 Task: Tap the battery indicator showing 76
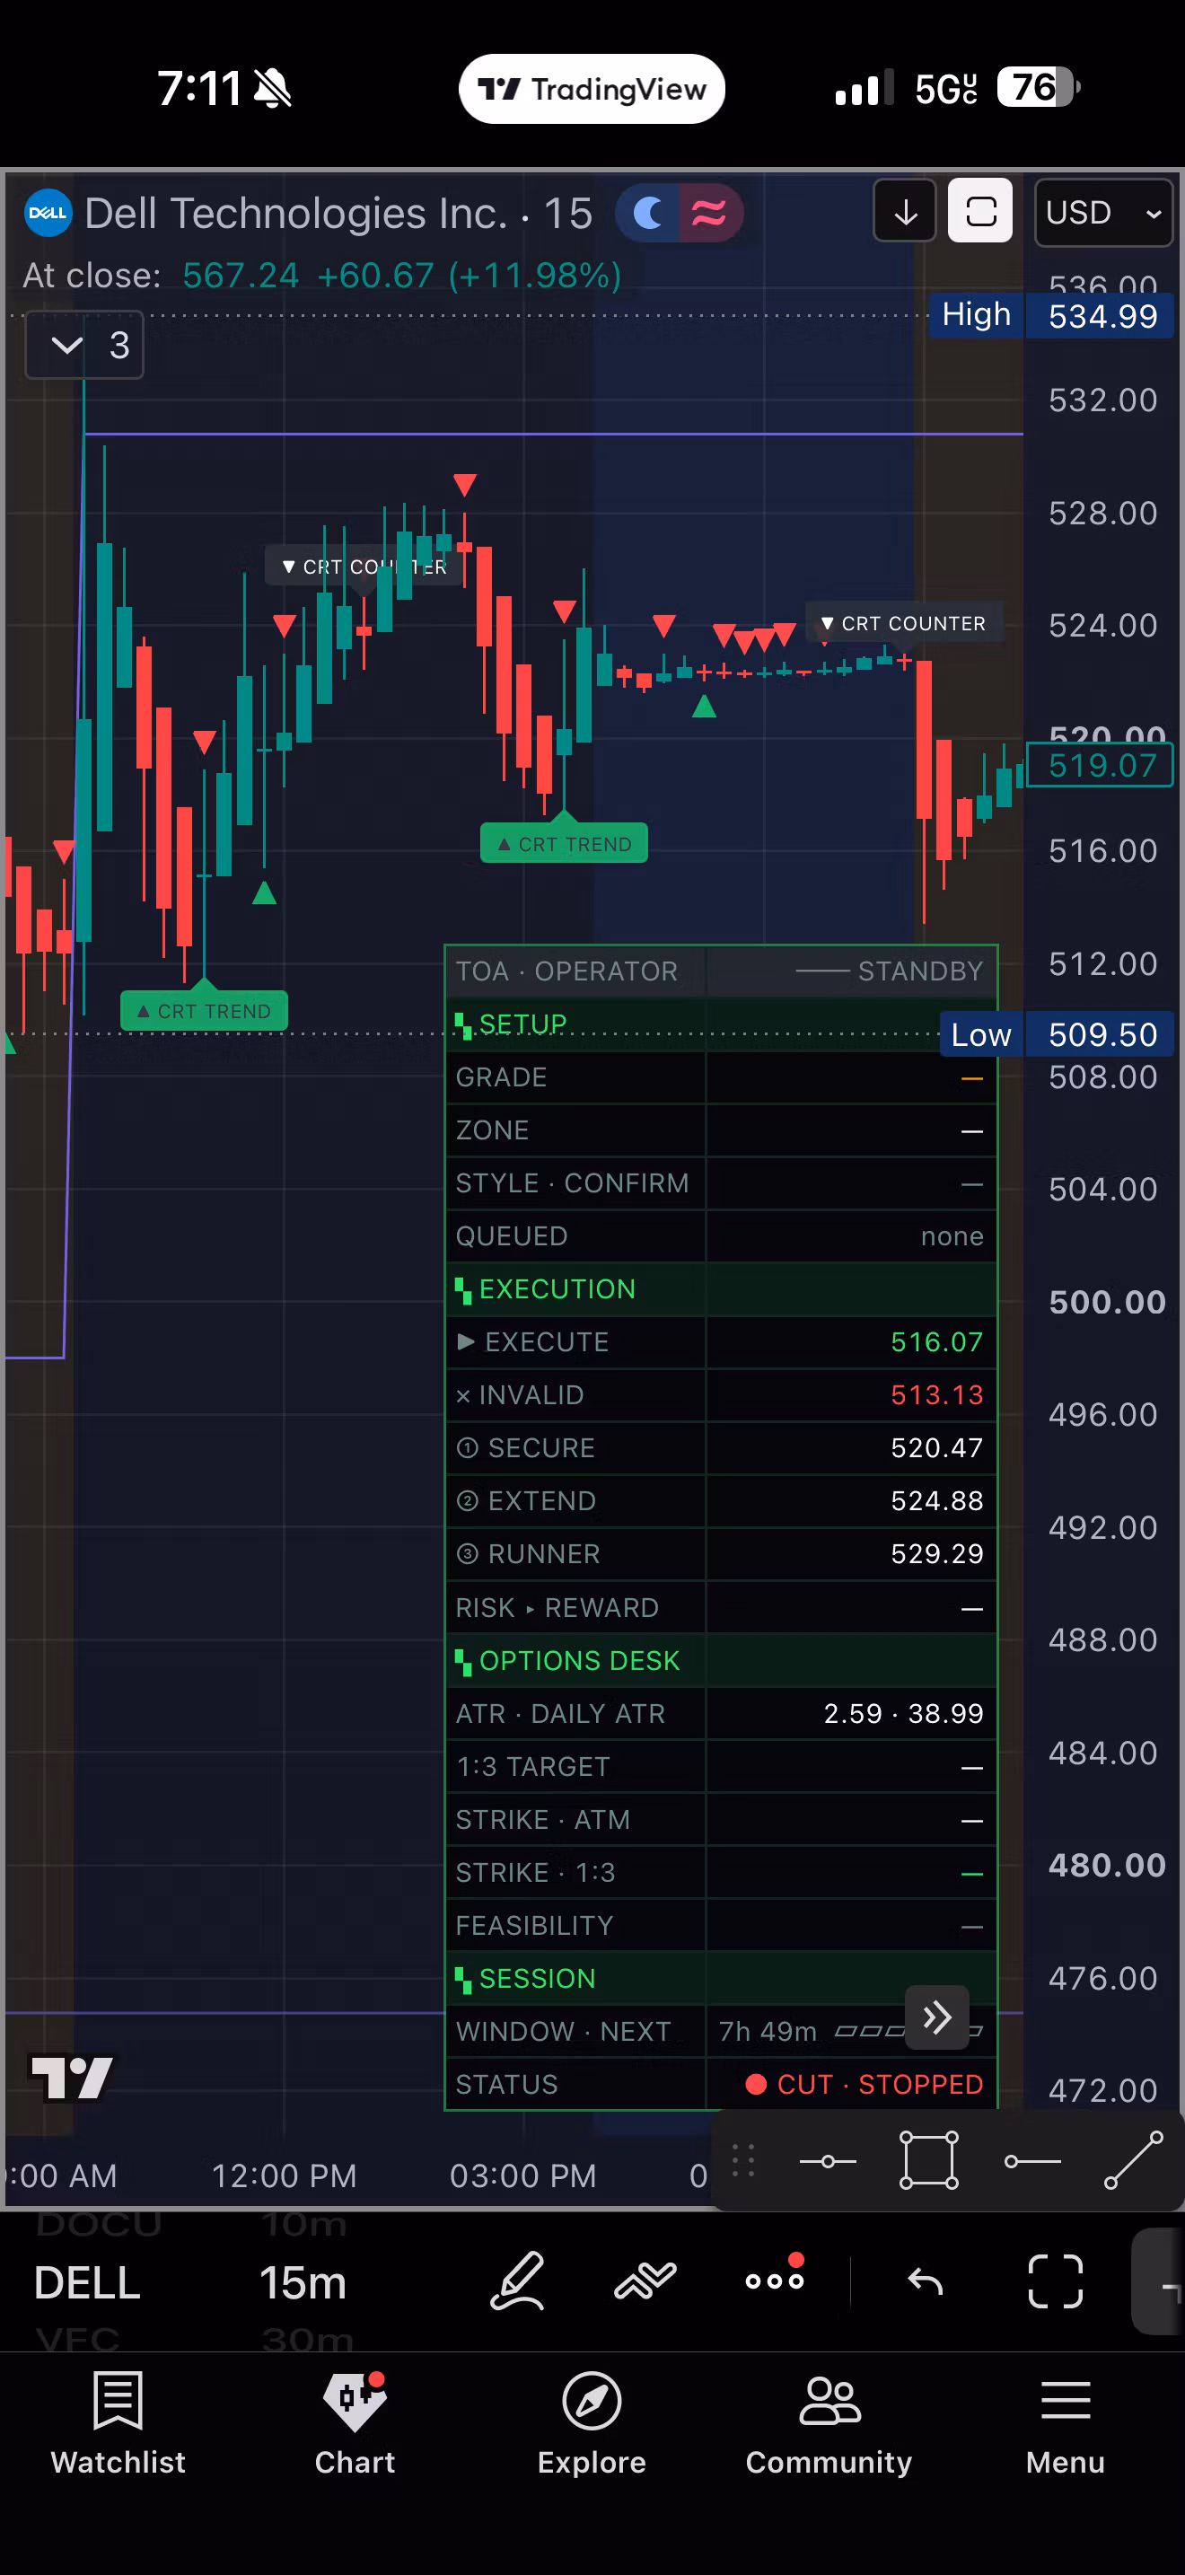coord(1038,88)
